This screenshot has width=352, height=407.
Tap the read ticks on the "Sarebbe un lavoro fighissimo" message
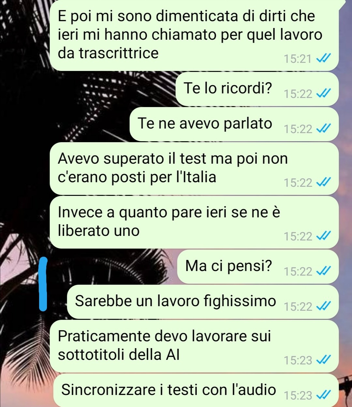[x=324, y=306]
